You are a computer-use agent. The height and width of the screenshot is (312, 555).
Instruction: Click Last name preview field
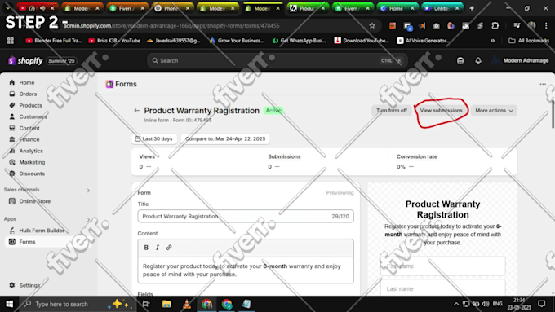tap(443, 288)
